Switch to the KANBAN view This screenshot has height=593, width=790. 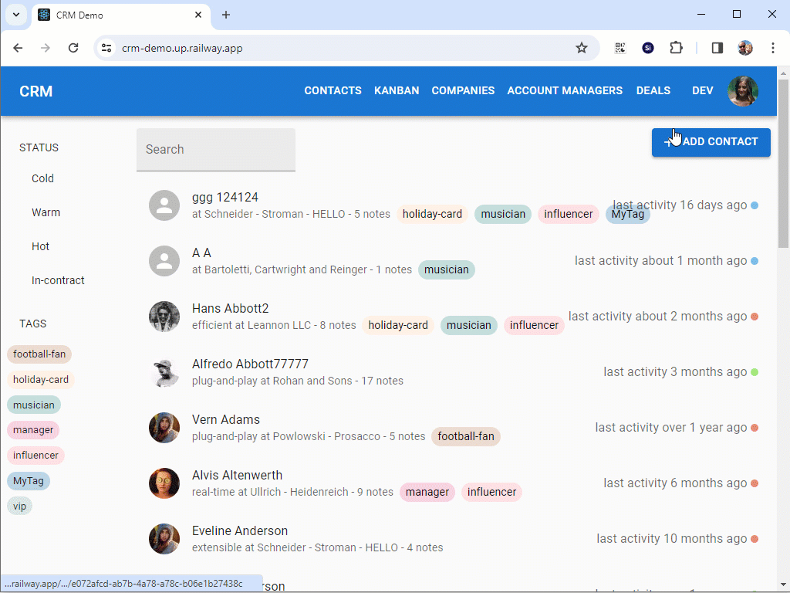[x=397, y=90]
